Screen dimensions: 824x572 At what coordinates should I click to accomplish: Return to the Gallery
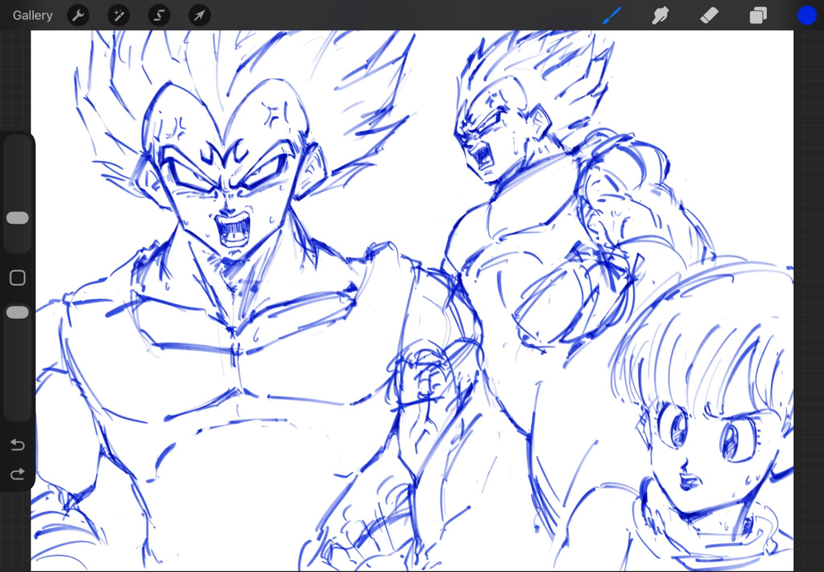tap(33, 16)
